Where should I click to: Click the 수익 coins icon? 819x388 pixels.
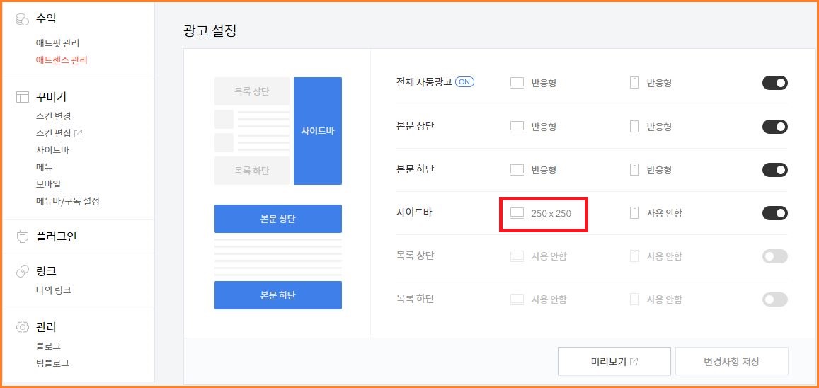click(x=23, y=19)
